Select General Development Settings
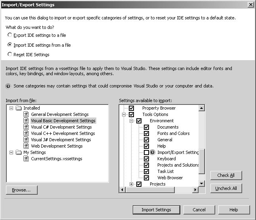Viewport: 256px width, 220px height. [x=60, y=114]
